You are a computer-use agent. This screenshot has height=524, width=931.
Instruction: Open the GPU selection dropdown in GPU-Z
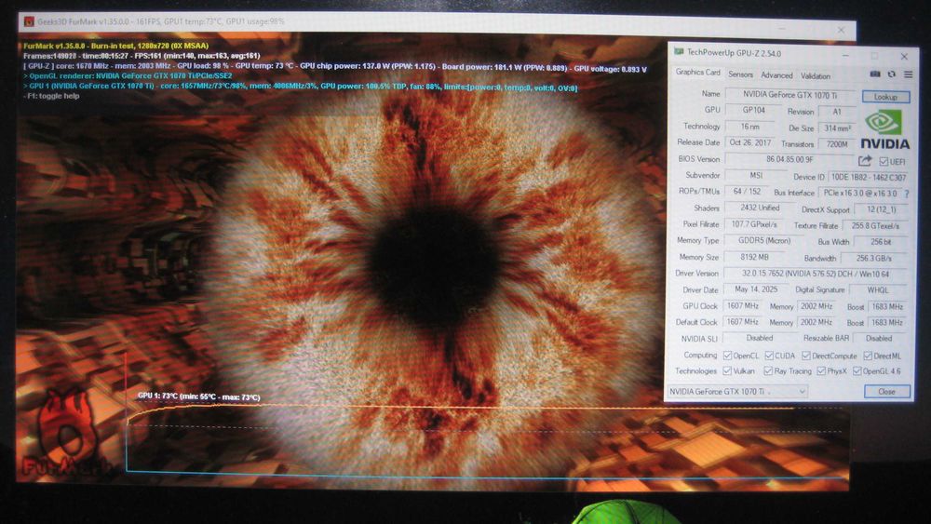(737, 392)
